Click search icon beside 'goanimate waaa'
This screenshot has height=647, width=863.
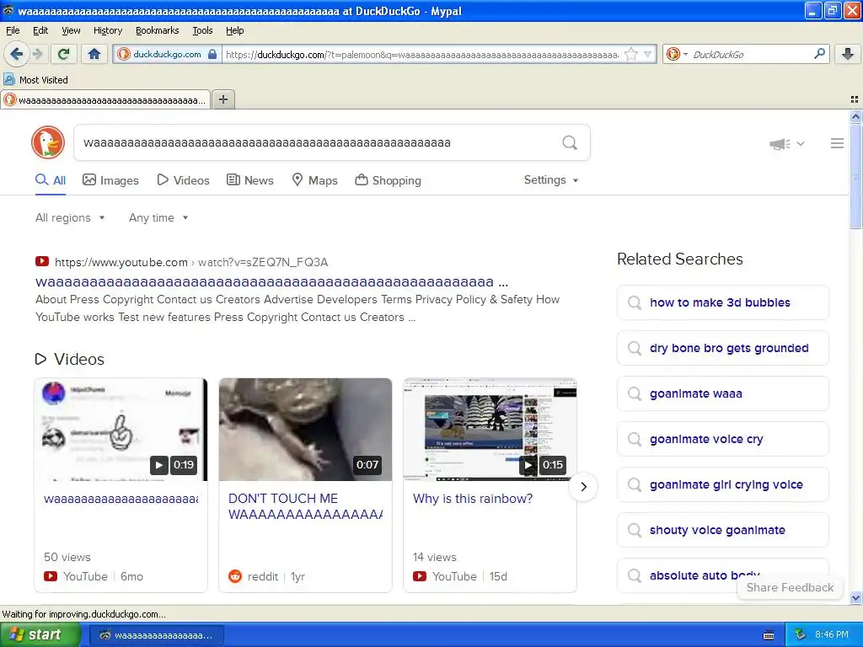635,393
